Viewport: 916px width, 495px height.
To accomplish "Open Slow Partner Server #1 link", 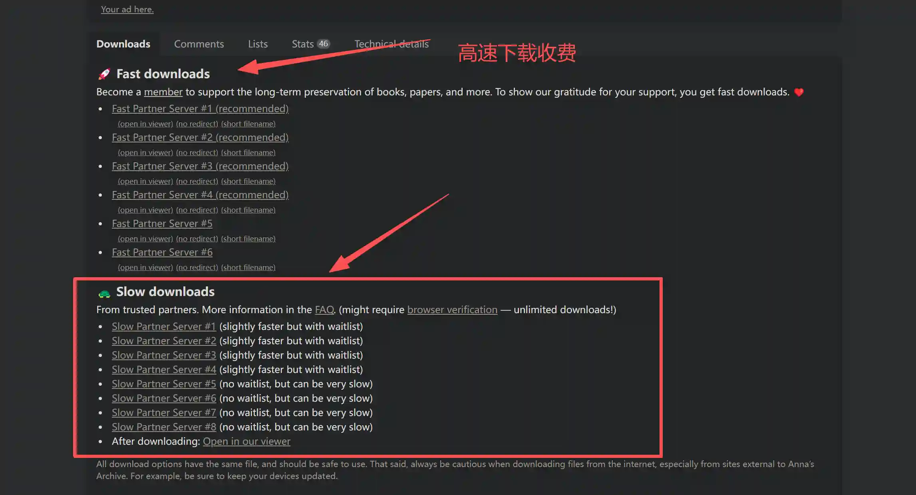I will pos(164,326).
